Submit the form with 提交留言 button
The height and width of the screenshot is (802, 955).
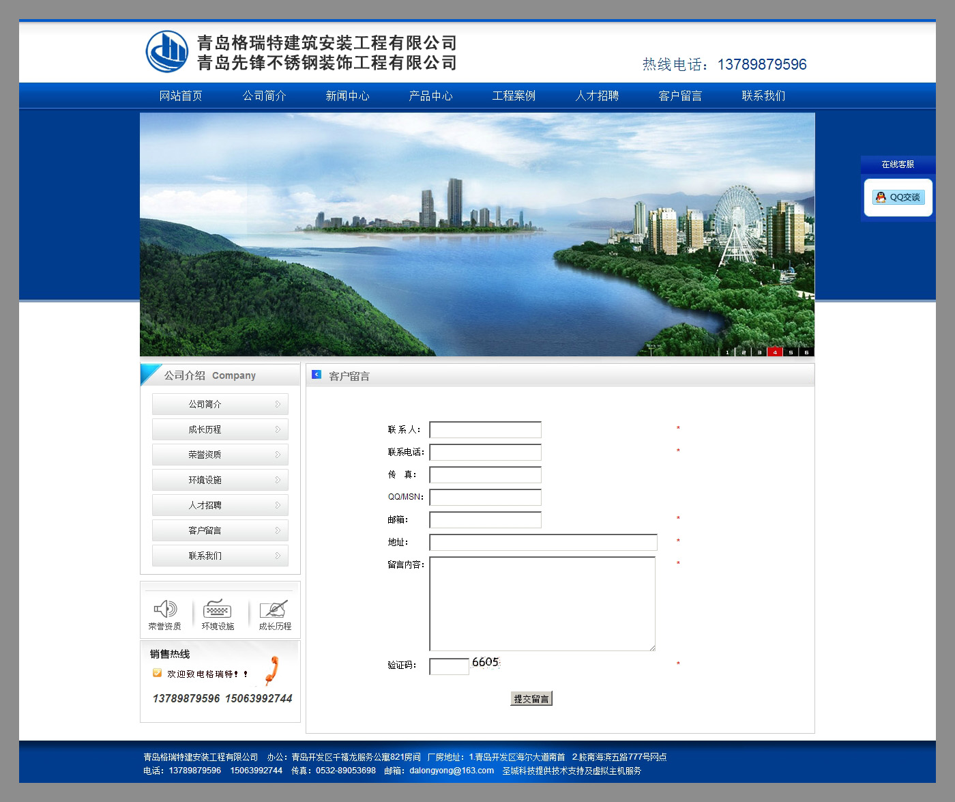531,698
